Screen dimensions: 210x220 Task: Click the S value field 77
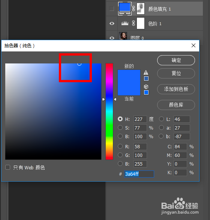click(140, 128)
